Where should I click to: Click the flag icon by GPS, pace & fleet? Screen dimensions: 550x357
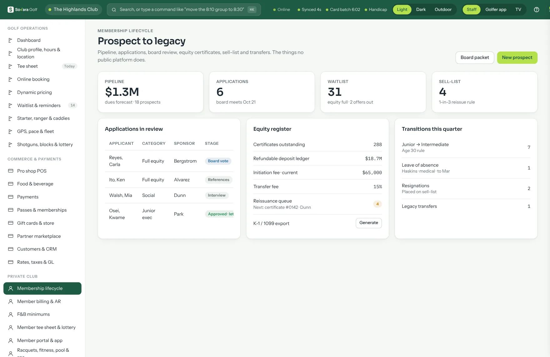(10, 131)
